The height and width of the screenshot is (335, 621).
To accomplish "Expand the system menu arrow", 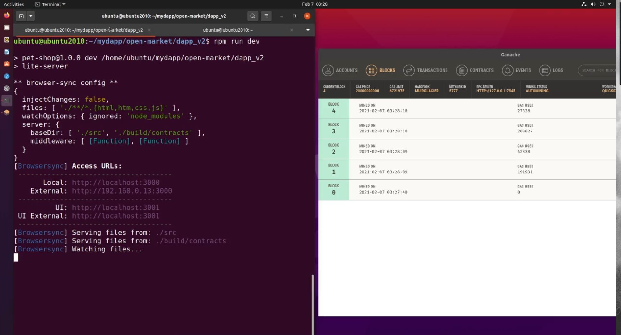I will tap(609, 4).
